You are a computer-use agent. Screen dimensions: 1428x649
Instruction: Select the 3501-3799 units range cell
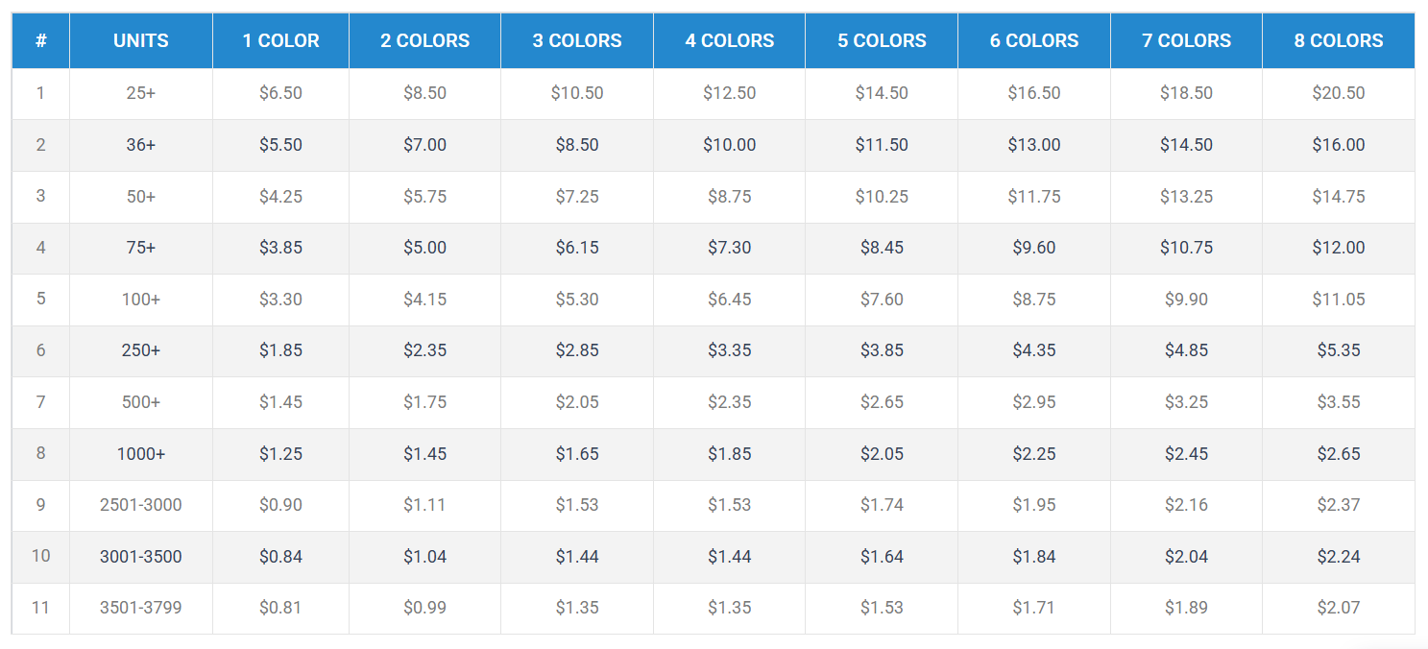[140, 608]
